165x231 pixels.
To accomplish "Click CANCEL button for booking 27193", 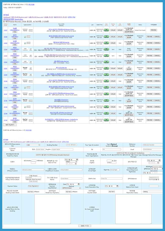I will click(x=157, y=120).
